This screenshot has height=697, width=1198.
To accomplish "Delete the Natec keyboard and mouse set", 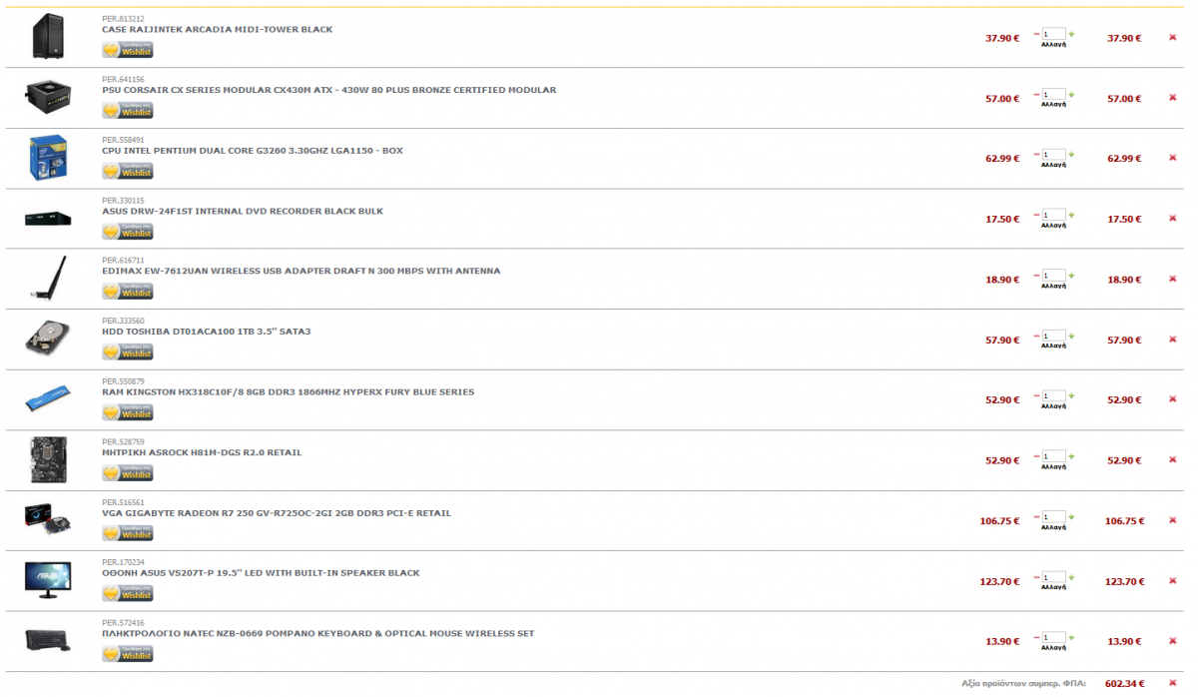I will 1172,641.
